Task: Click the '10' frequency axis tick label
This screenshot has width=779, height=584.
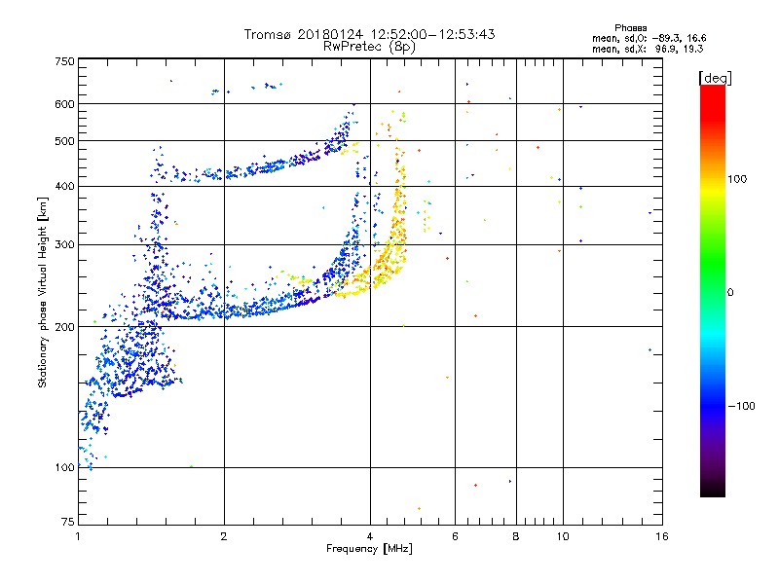Action: [x=563, y=536]
